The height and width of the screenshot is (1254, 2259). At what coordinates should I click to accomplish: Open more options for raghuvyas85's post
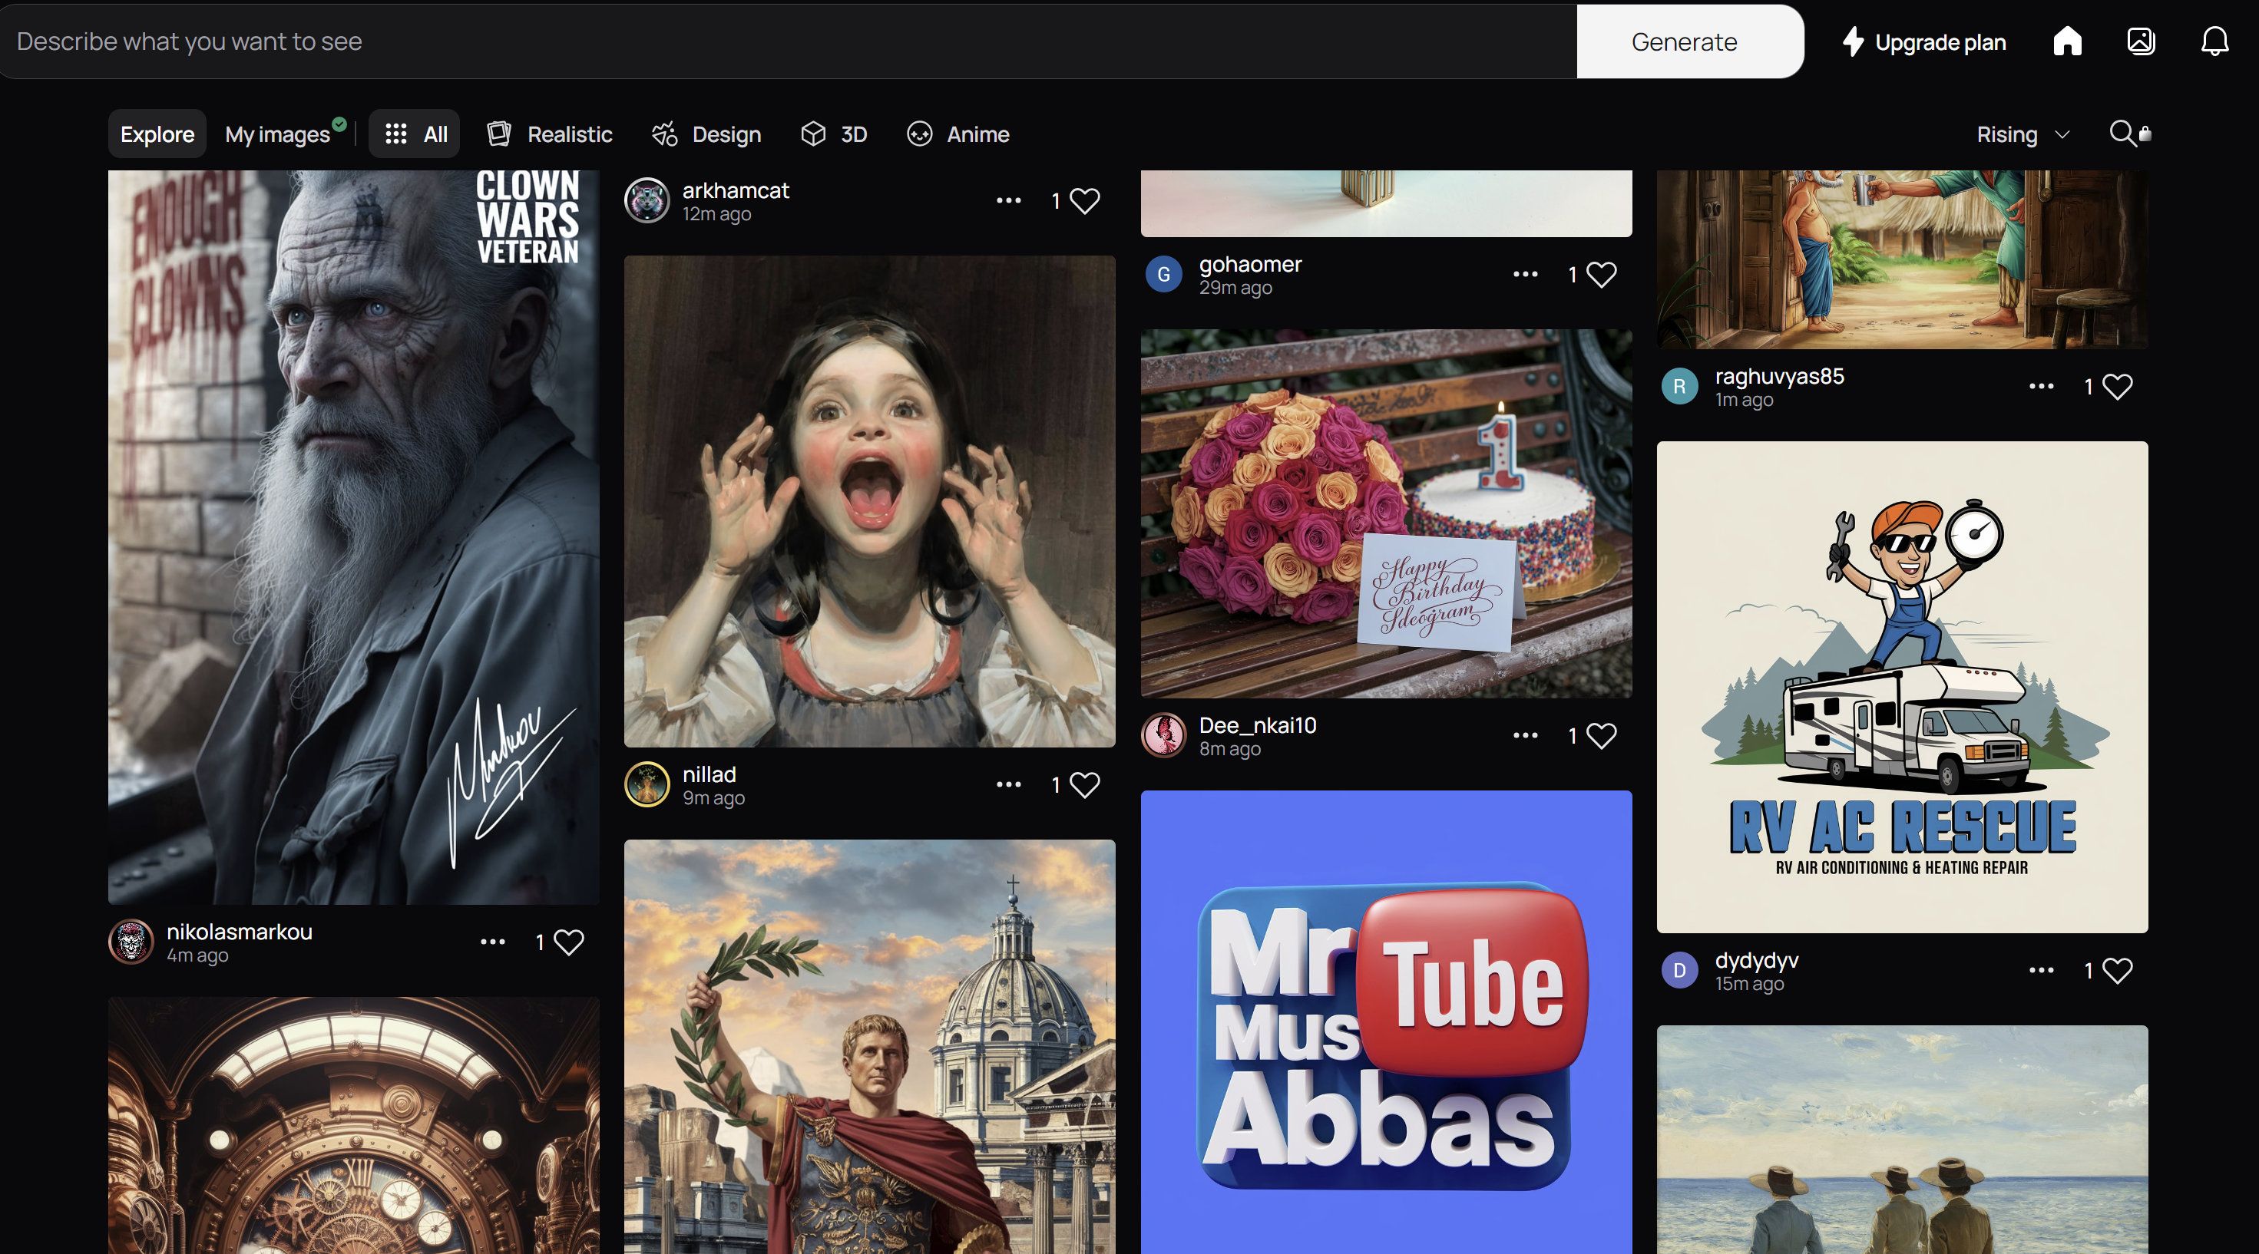coord(2041,387)
